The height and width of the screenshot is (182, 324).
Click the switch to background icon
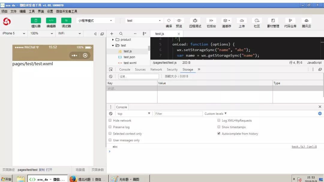point(211,21)
